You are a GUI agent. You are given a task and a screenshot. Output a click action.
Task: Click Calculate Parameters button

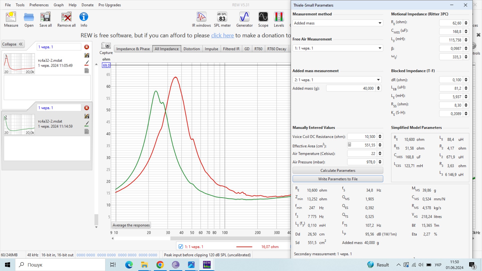(338, 170)
